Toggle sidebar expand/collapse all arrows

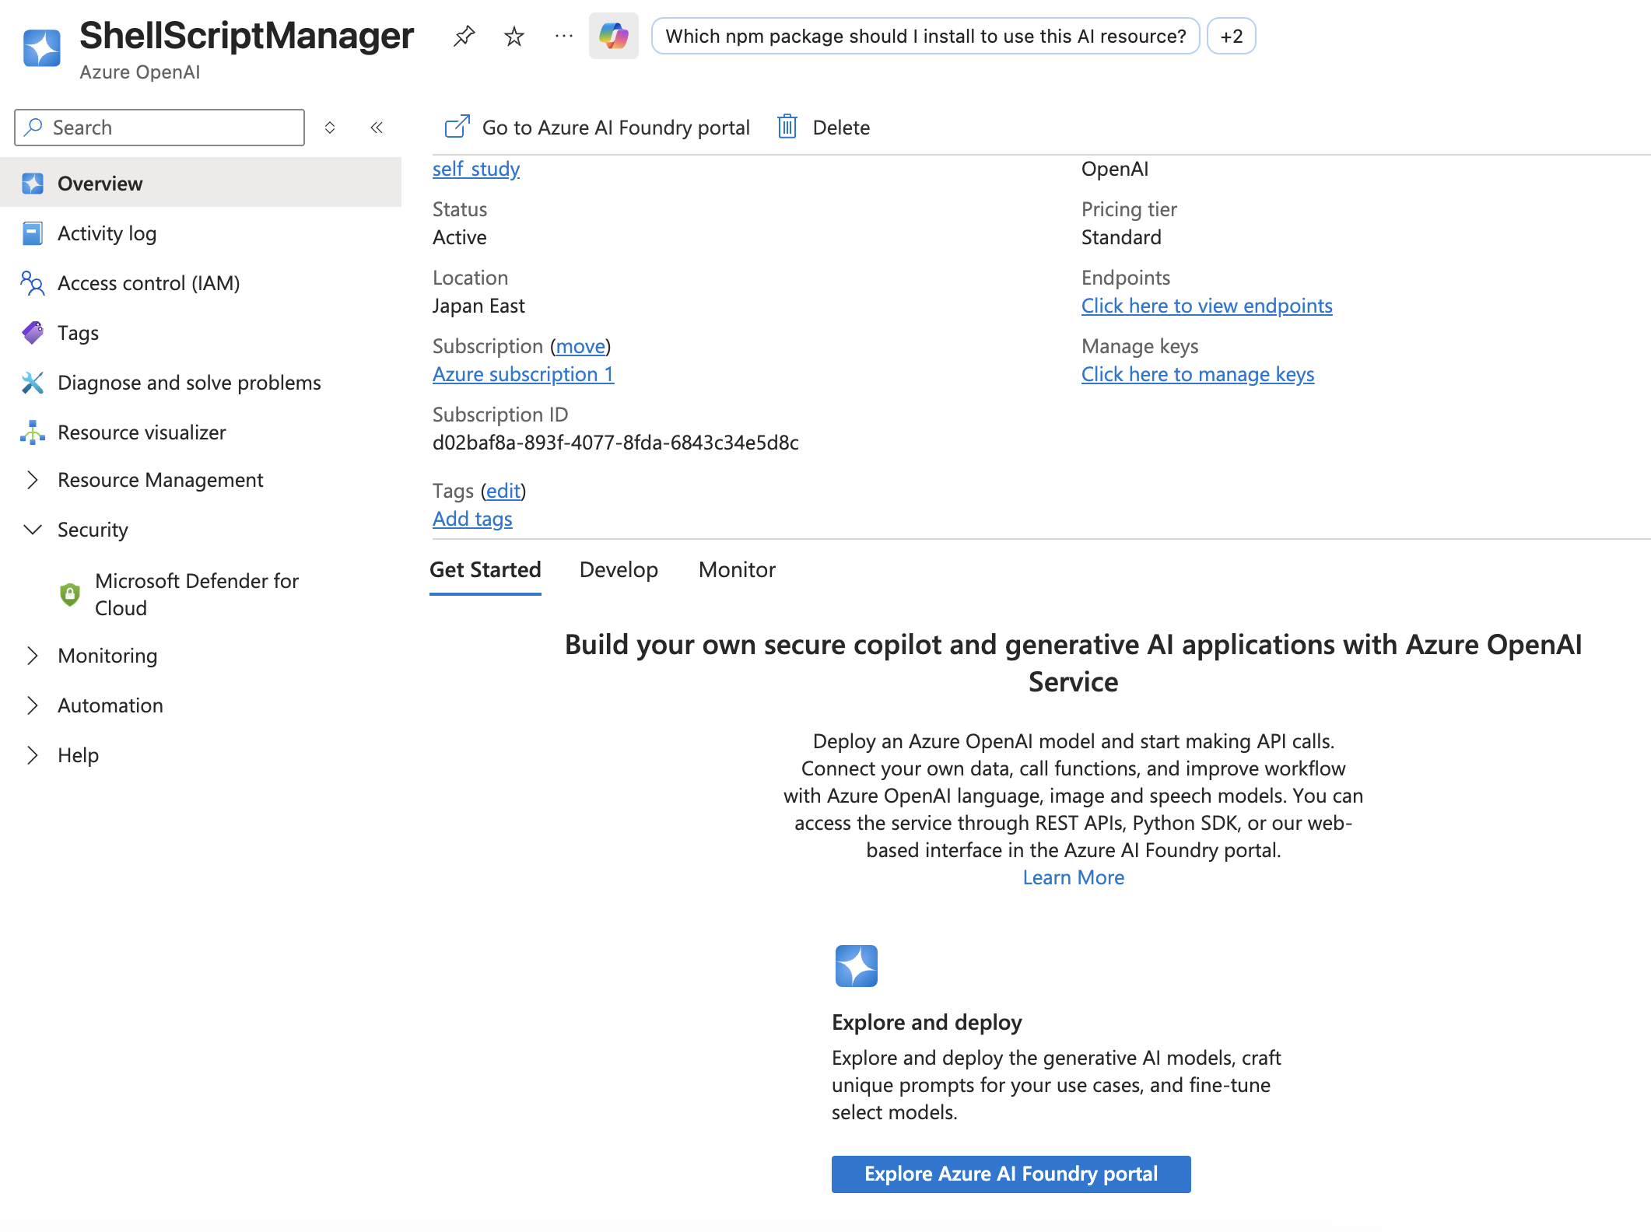(x=330, y=128)
